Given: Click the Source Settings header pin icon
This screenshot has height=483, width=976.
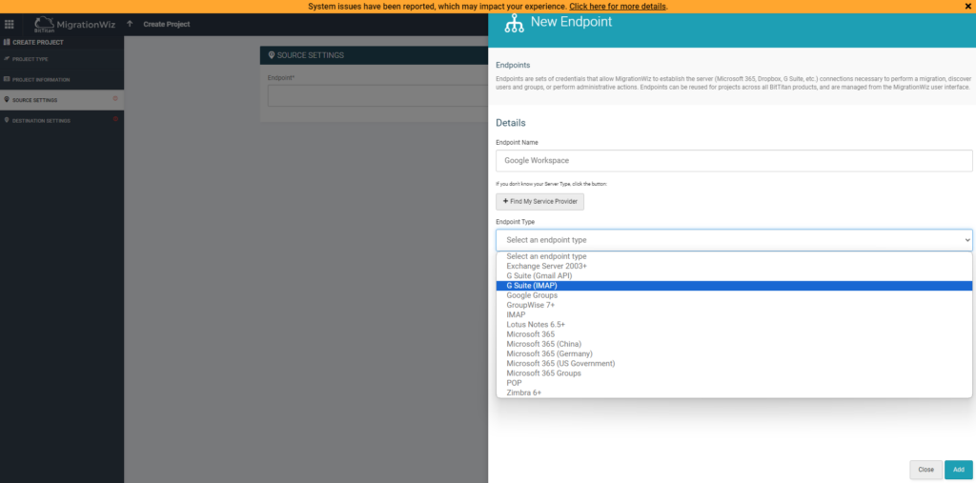Looking at the screenshot, I should pyautogui.click(x=272, y=55).
